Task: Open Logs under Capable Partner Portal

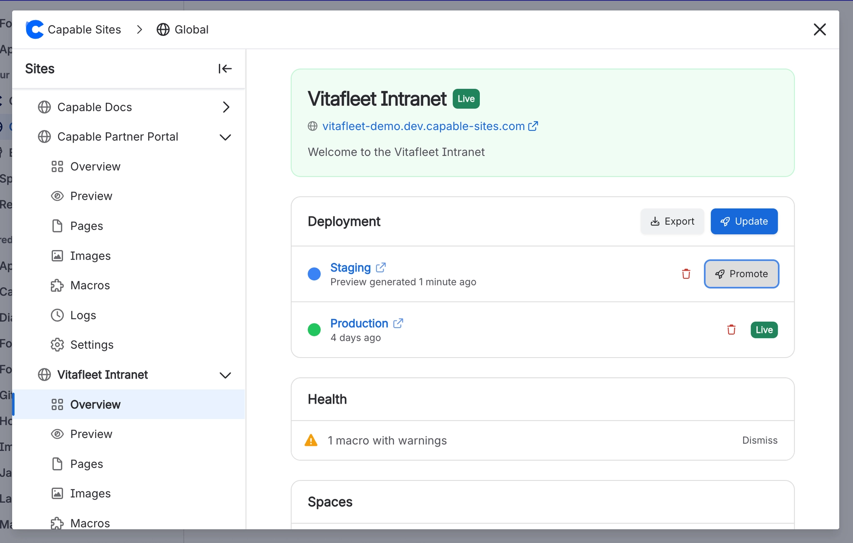Action: [129, 315]
